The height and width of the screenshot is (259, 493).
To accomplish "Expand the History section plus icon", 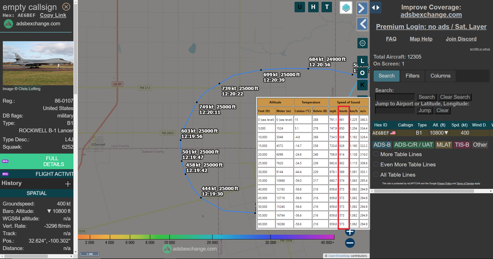I will (68, 184).
